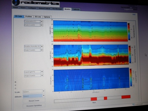
Task: Open the Home tab
Action: (15, 7)
